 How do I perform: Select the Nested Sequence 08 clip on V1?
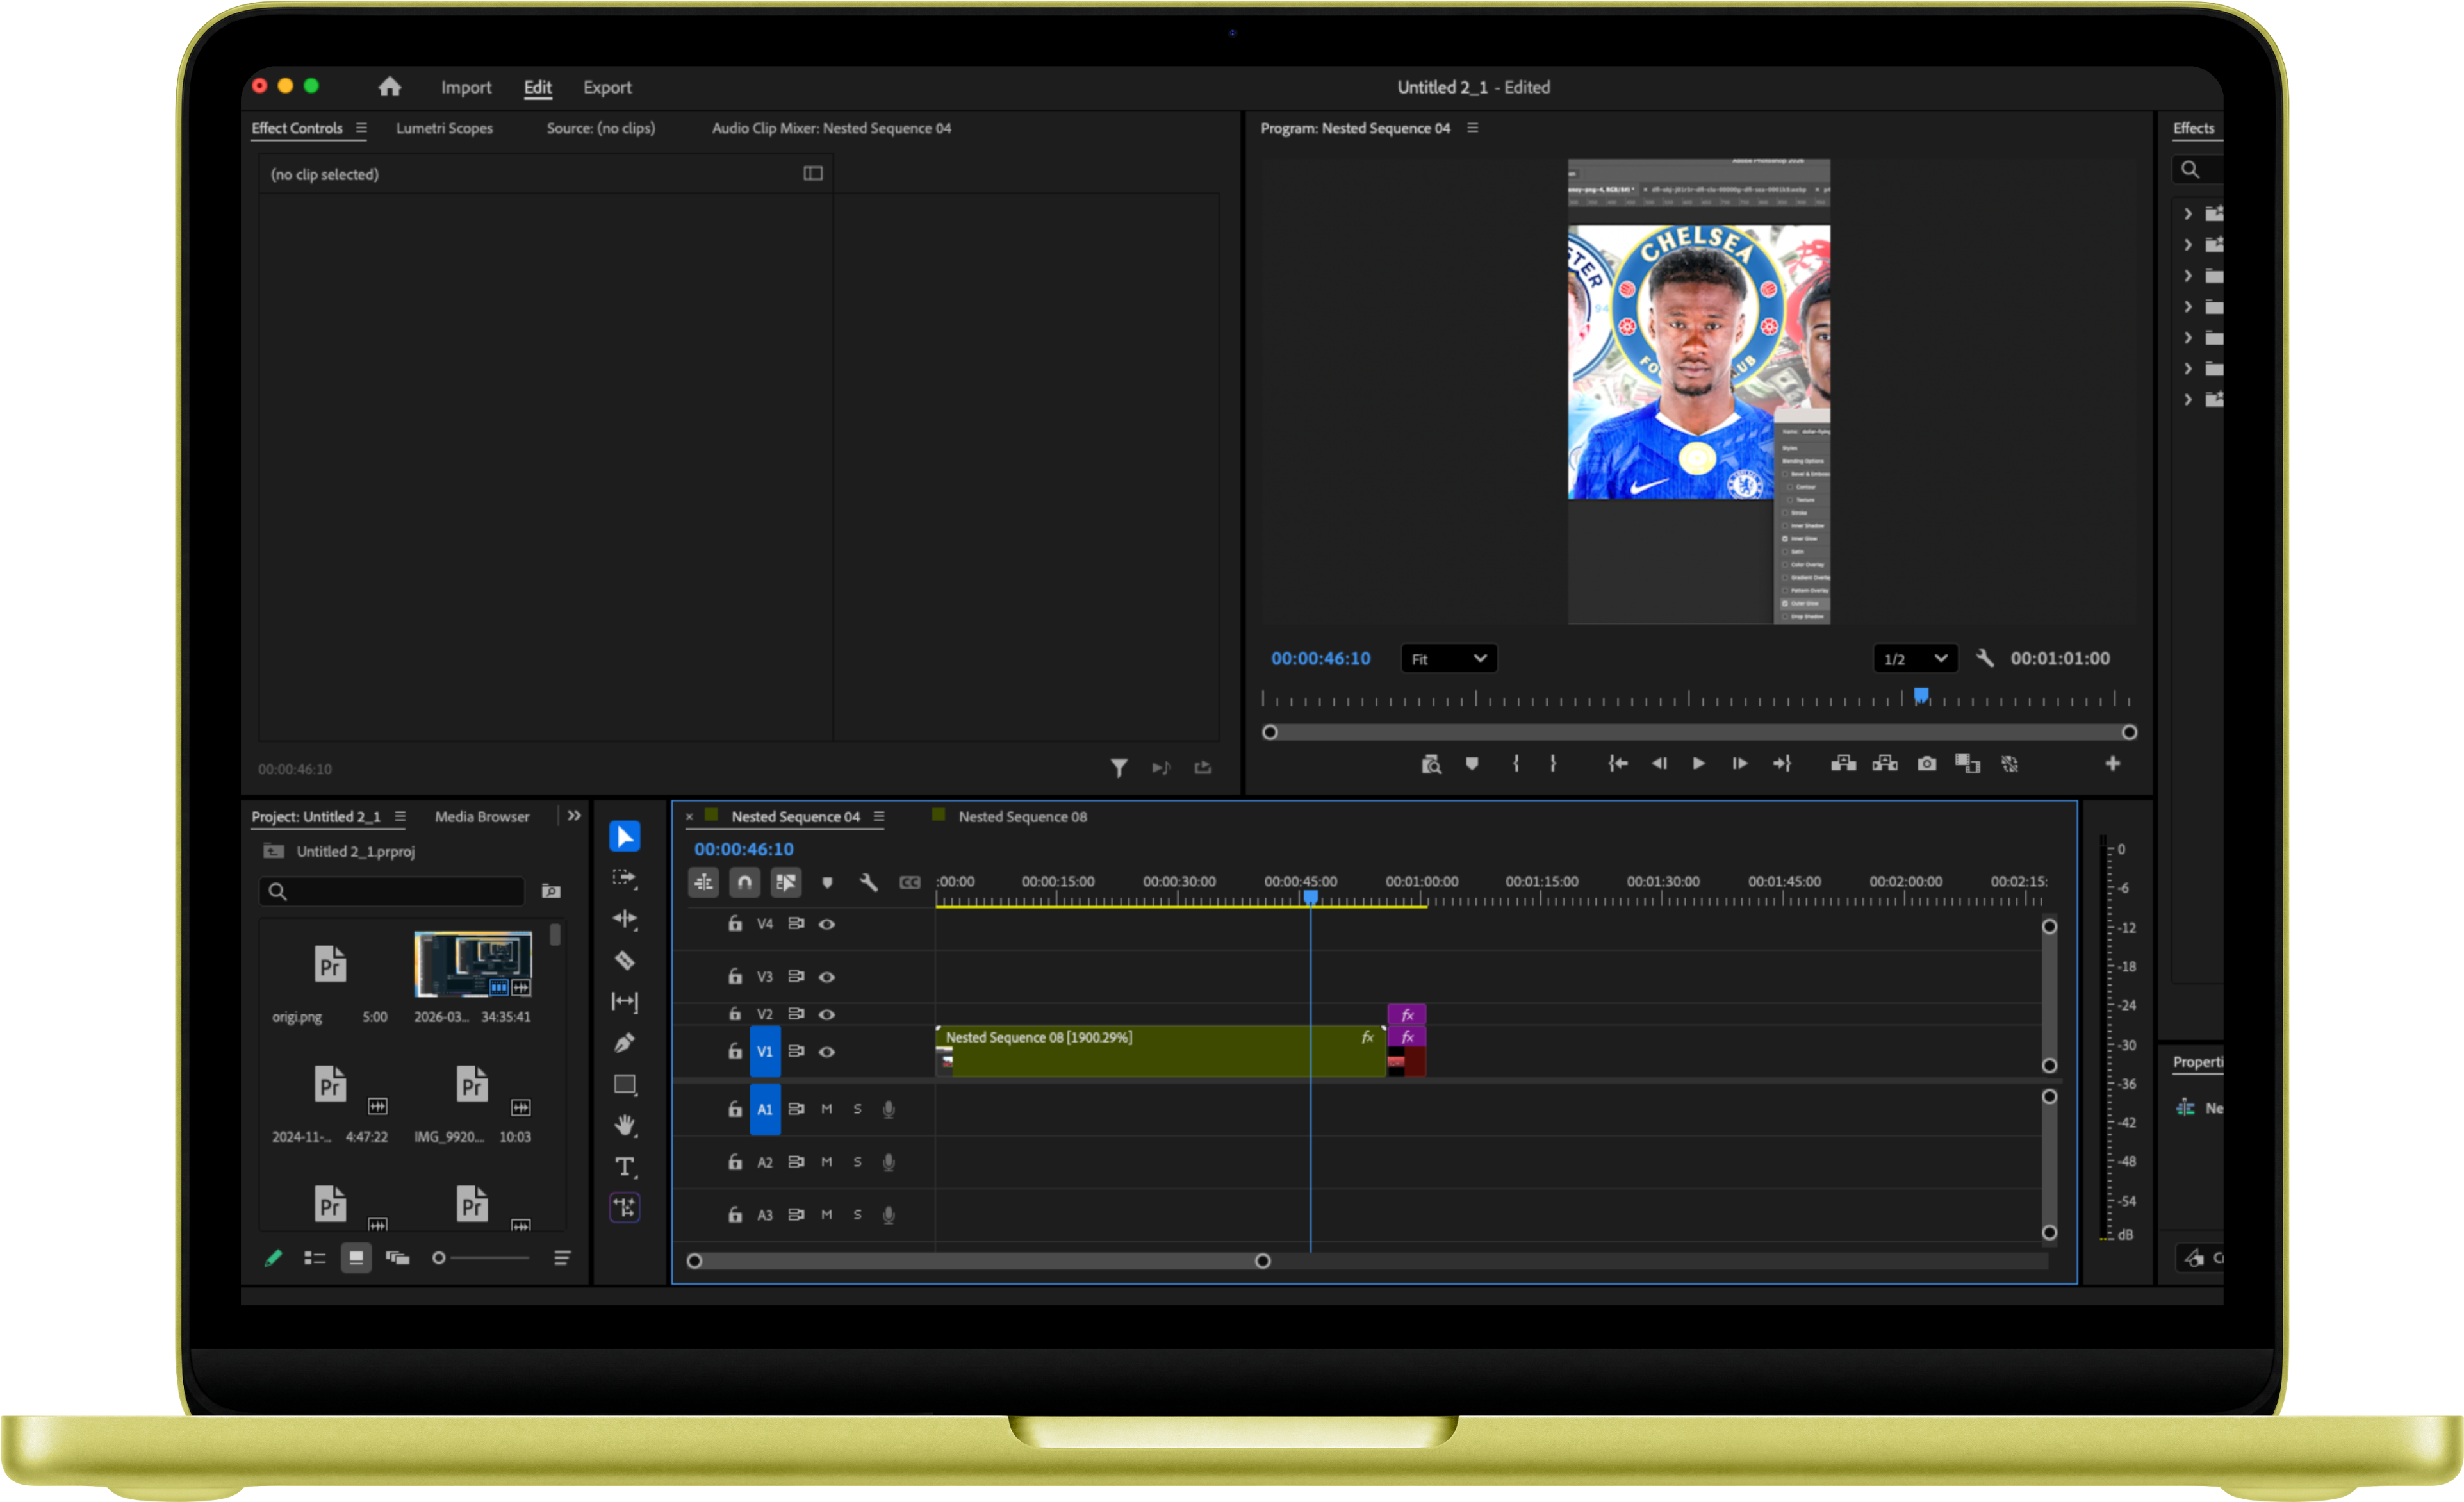[1161, 1051]
